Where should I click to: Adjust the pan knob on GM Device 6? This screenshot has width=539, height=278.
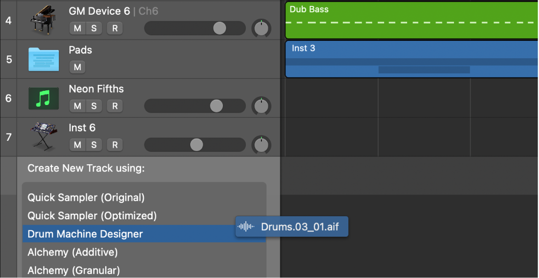(261, 28)
